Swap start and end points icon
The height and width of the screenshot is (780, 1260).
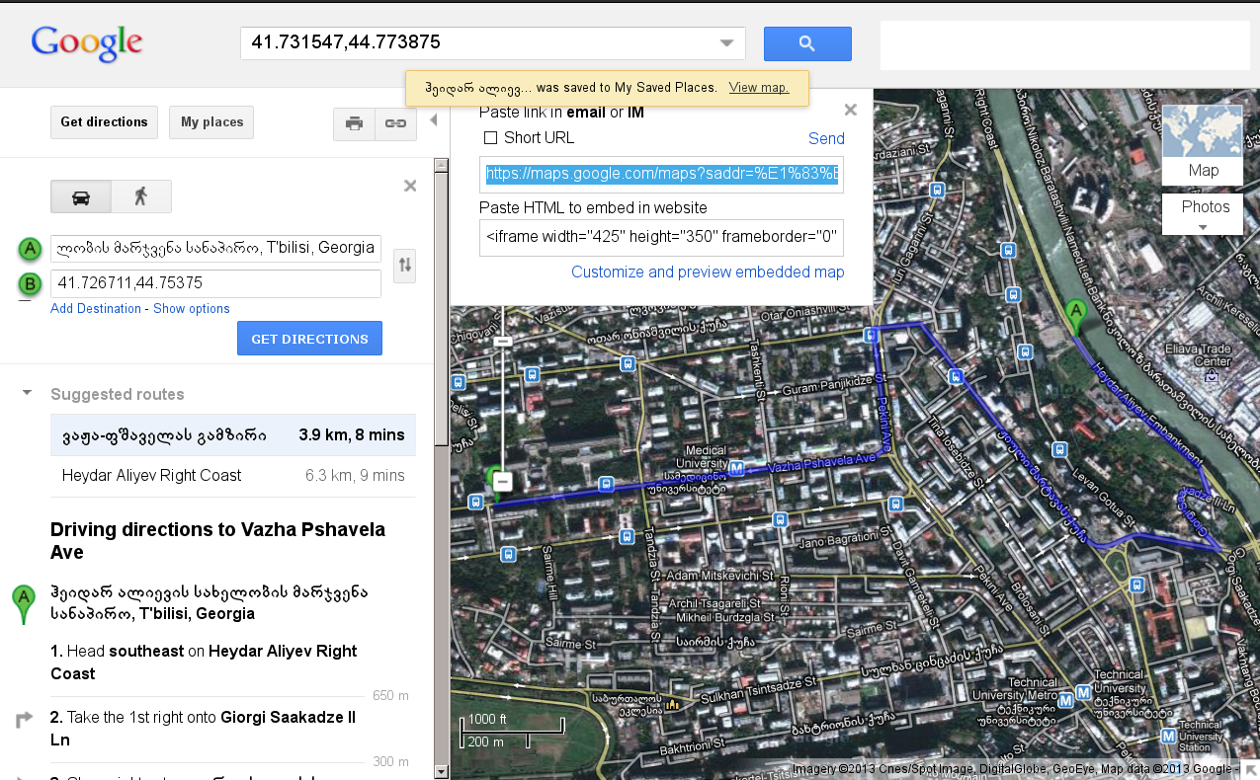[x=404, y=265]
